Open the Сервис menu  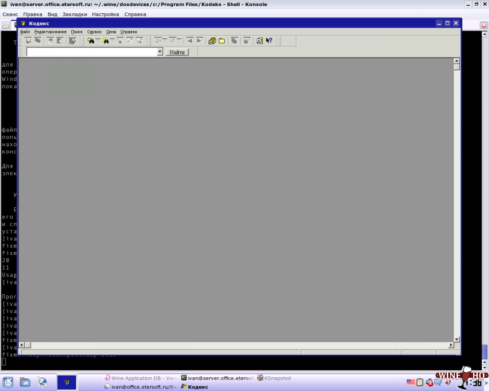[94, 32]
